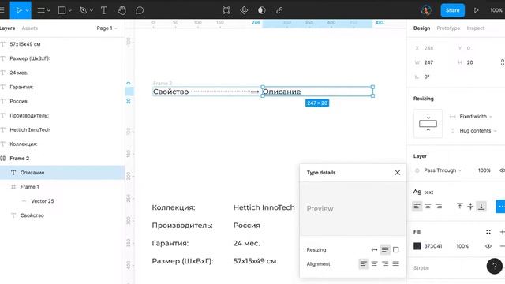
Task: Click the Create component icon
Action: click(x=244, y=10)
